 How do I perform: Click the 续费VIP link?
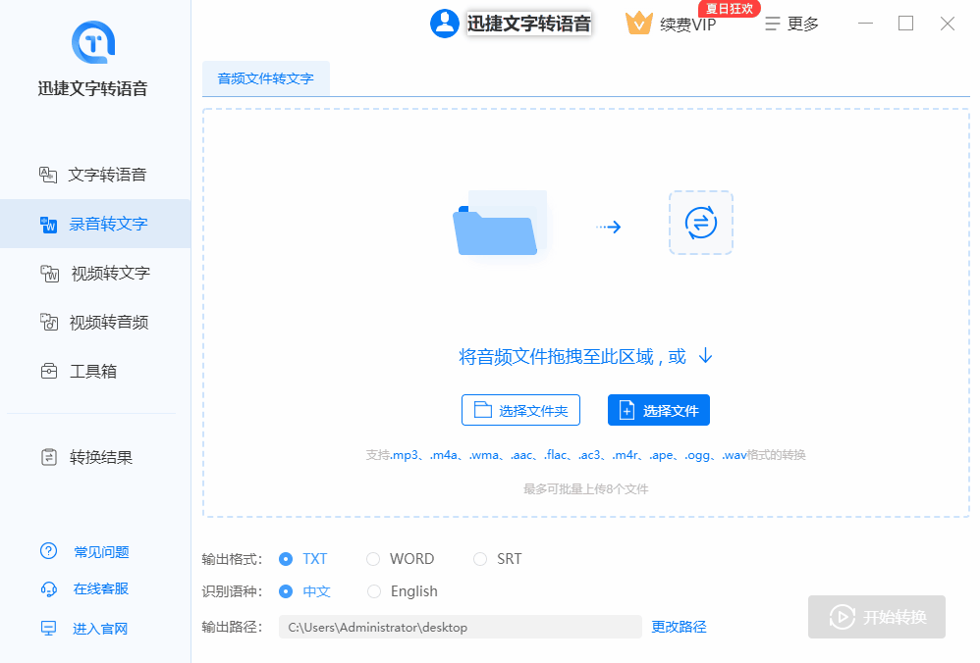click(687, 25)
